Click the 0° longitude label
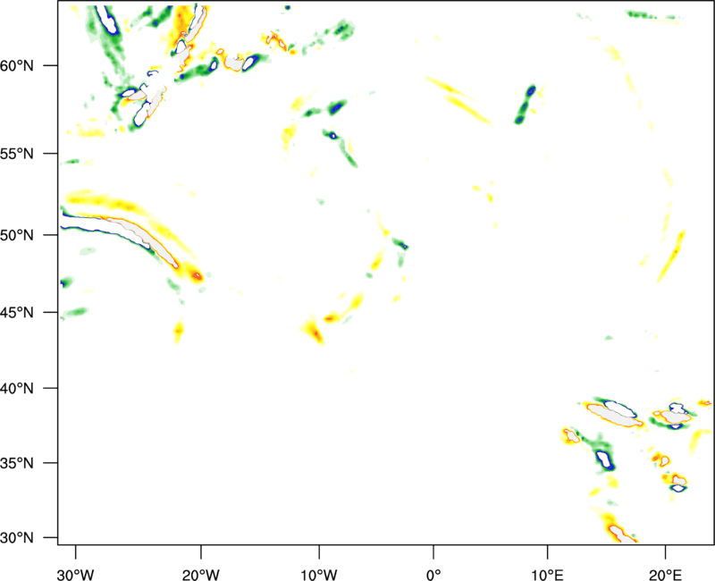 pyautogui.click(x=433, y=575)
